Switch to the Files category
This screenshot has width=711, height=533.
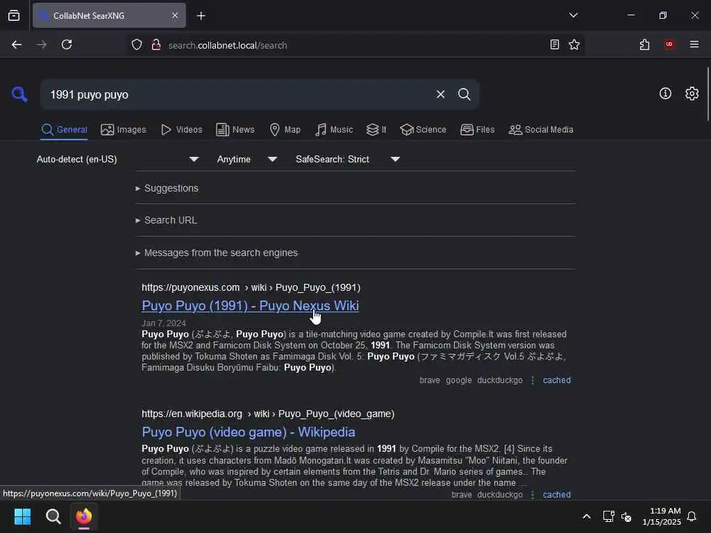pos(477,130)
